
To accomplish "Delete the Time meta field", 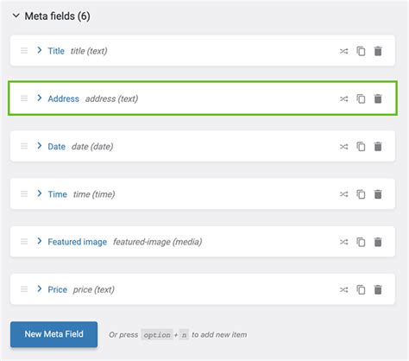I will [x=378, y=194].
